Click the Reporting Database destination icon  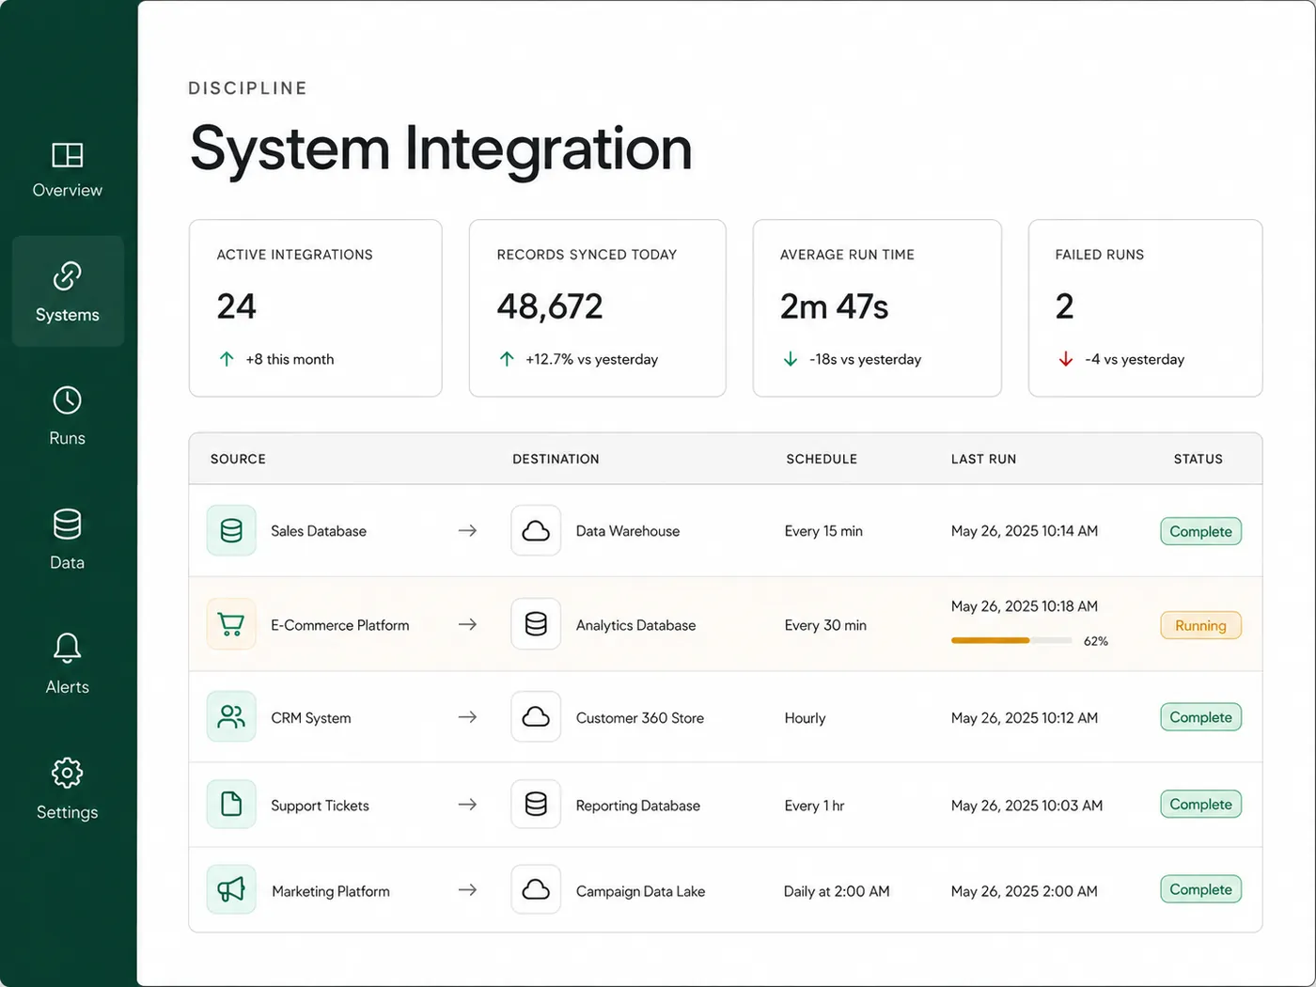pos(536,804)
